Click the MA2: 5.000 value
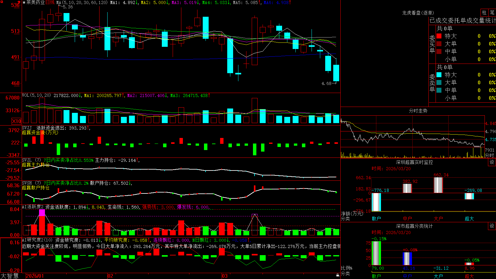496x279 pixels. [x=155, y=2]
